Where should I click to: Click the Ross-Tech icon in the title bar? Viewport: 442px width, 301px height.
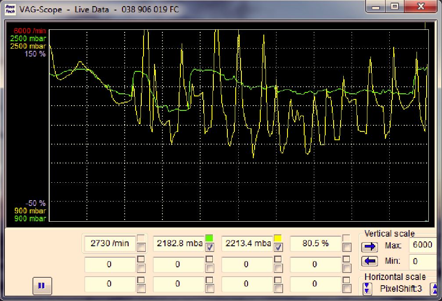(x=11, y=10)
